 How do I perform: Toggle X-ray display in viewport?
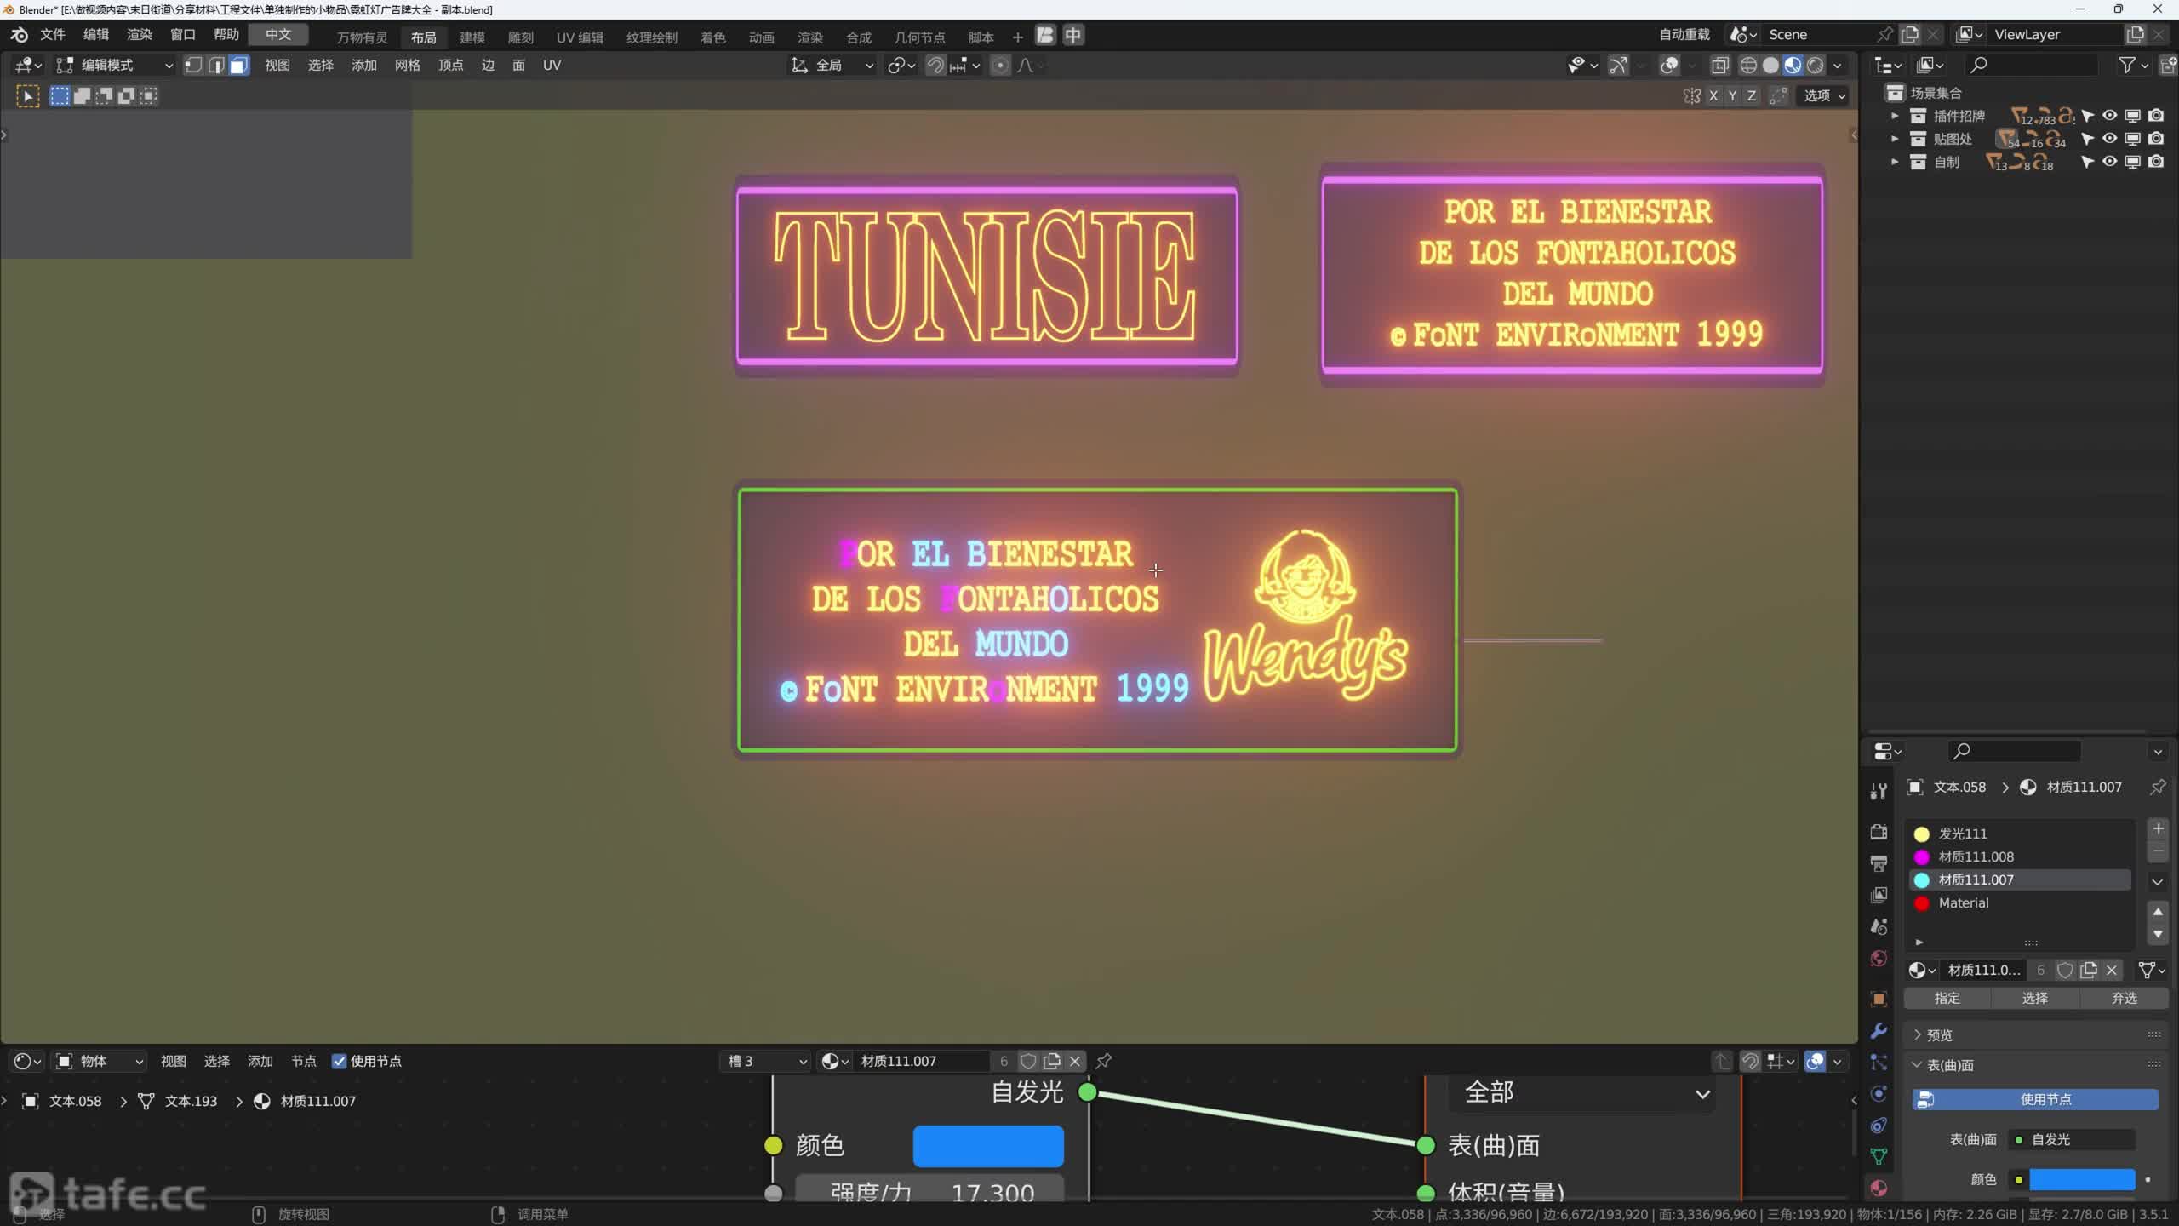(1719, 66)
